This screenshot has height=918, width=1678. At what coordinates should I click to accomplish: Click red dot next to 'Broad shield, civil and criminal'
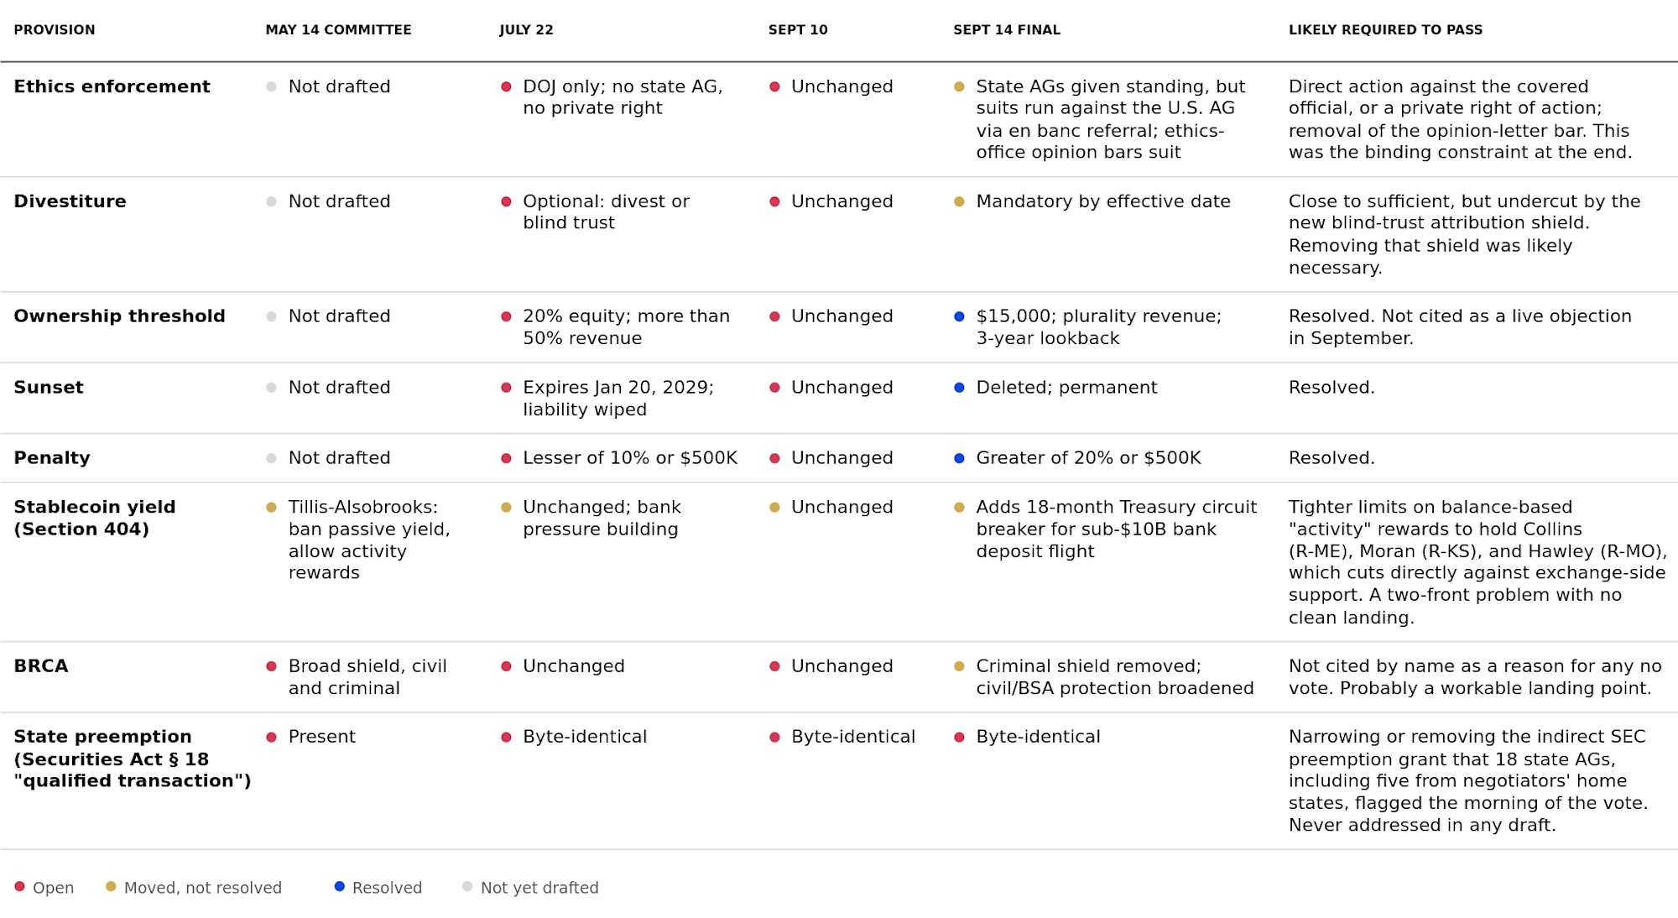click(271, 666)
